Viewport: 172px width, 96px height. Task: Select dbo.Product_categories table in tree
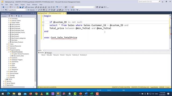click(x=19, y=38)
